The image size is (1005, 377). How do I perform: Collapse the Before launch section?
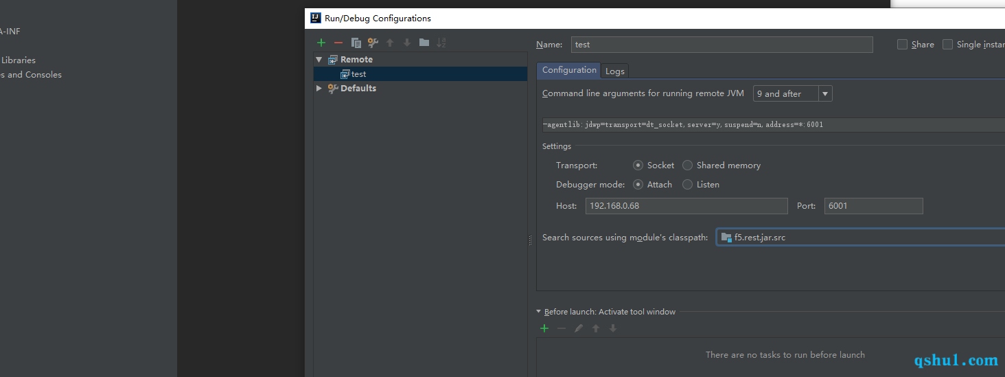click(x=539, y=312)
